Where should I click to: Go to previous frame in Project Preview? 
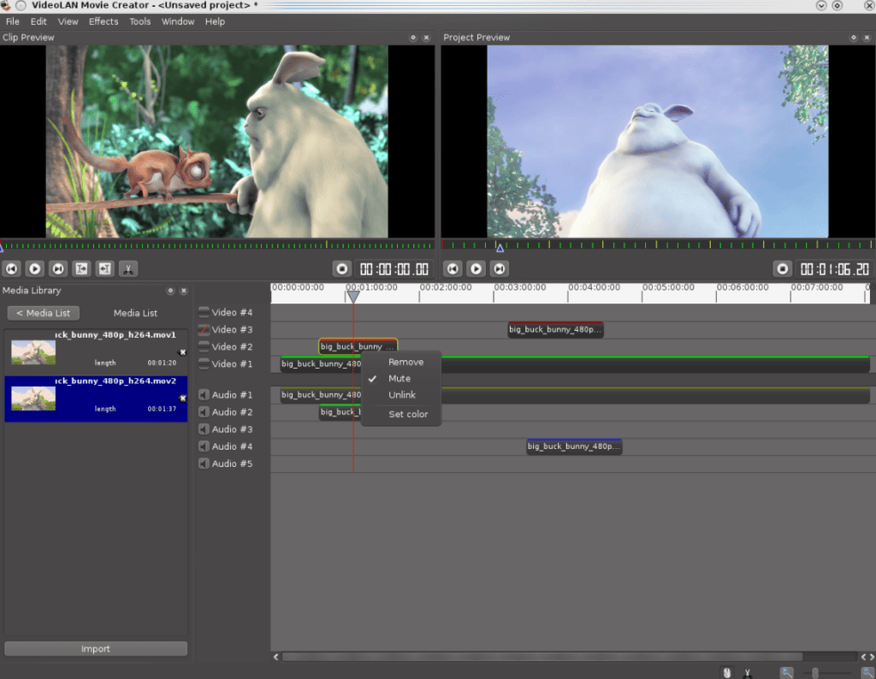[x=453, y=269]
